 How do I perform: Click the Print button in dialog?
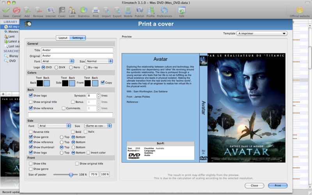(x=278, y=186)
